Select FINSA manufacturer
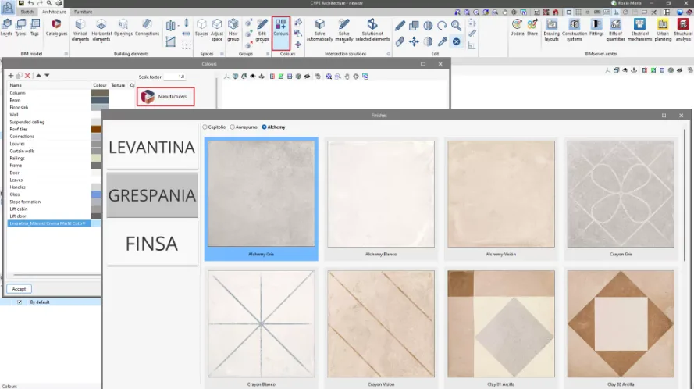Image resolution: width=694 pixels, height=389 pixels. click(x=151, y=244)
